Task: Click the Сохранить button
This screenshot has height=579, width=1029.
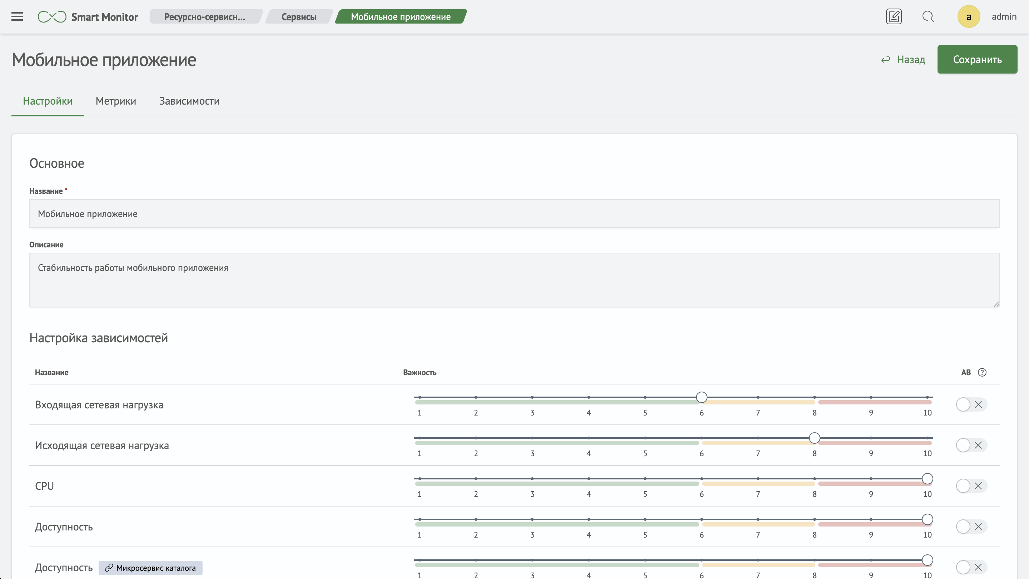Action: pos(977,60)
